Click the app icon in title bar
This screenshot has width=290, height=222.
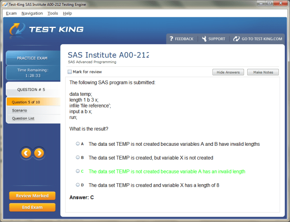coord(5,4)
